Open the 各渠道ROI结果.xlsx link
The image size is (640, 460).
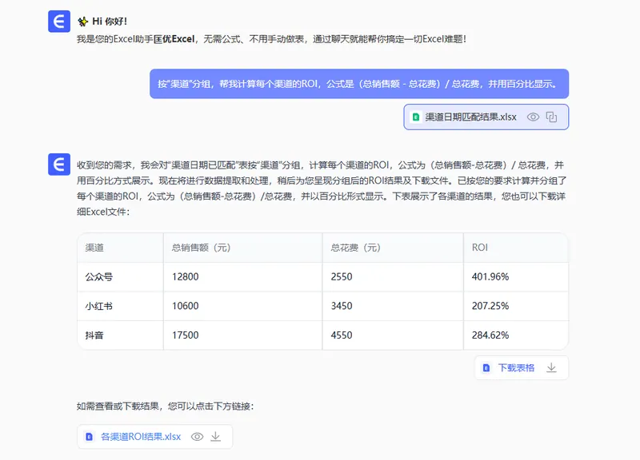point(141,437)
